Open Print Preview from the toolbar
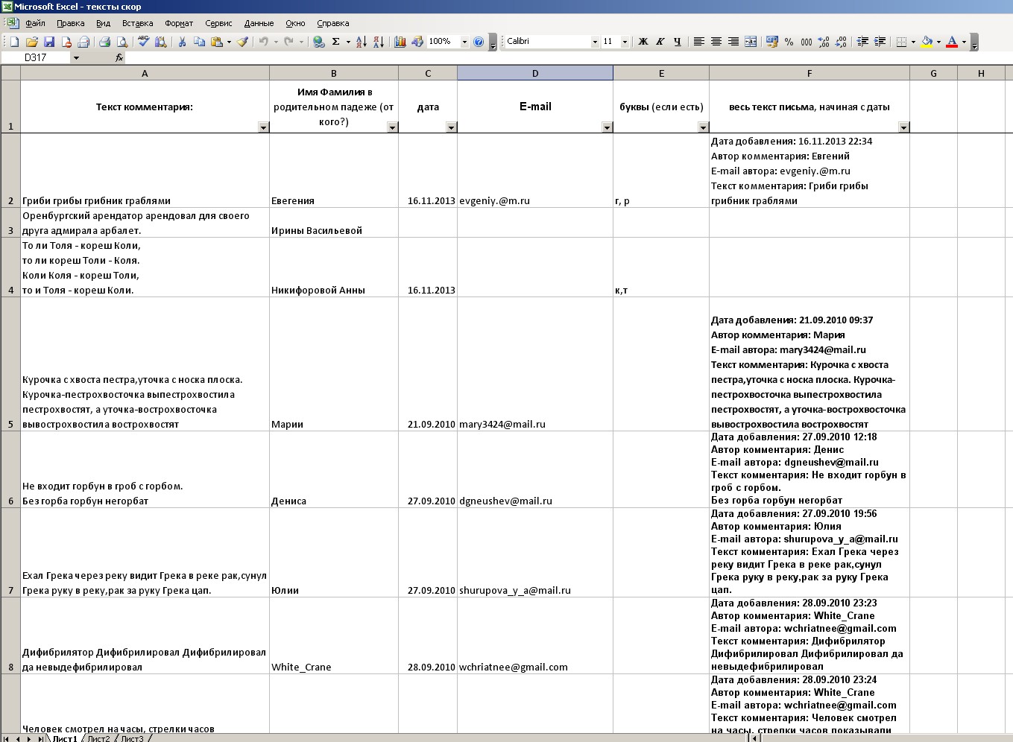 (122, 42)
